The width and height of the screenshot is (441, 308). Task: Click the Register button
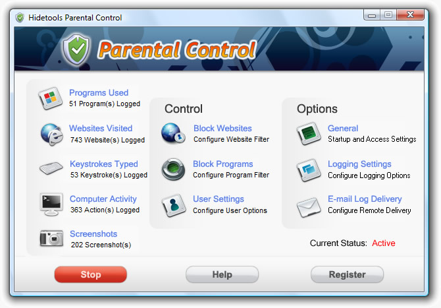point(347,274)
